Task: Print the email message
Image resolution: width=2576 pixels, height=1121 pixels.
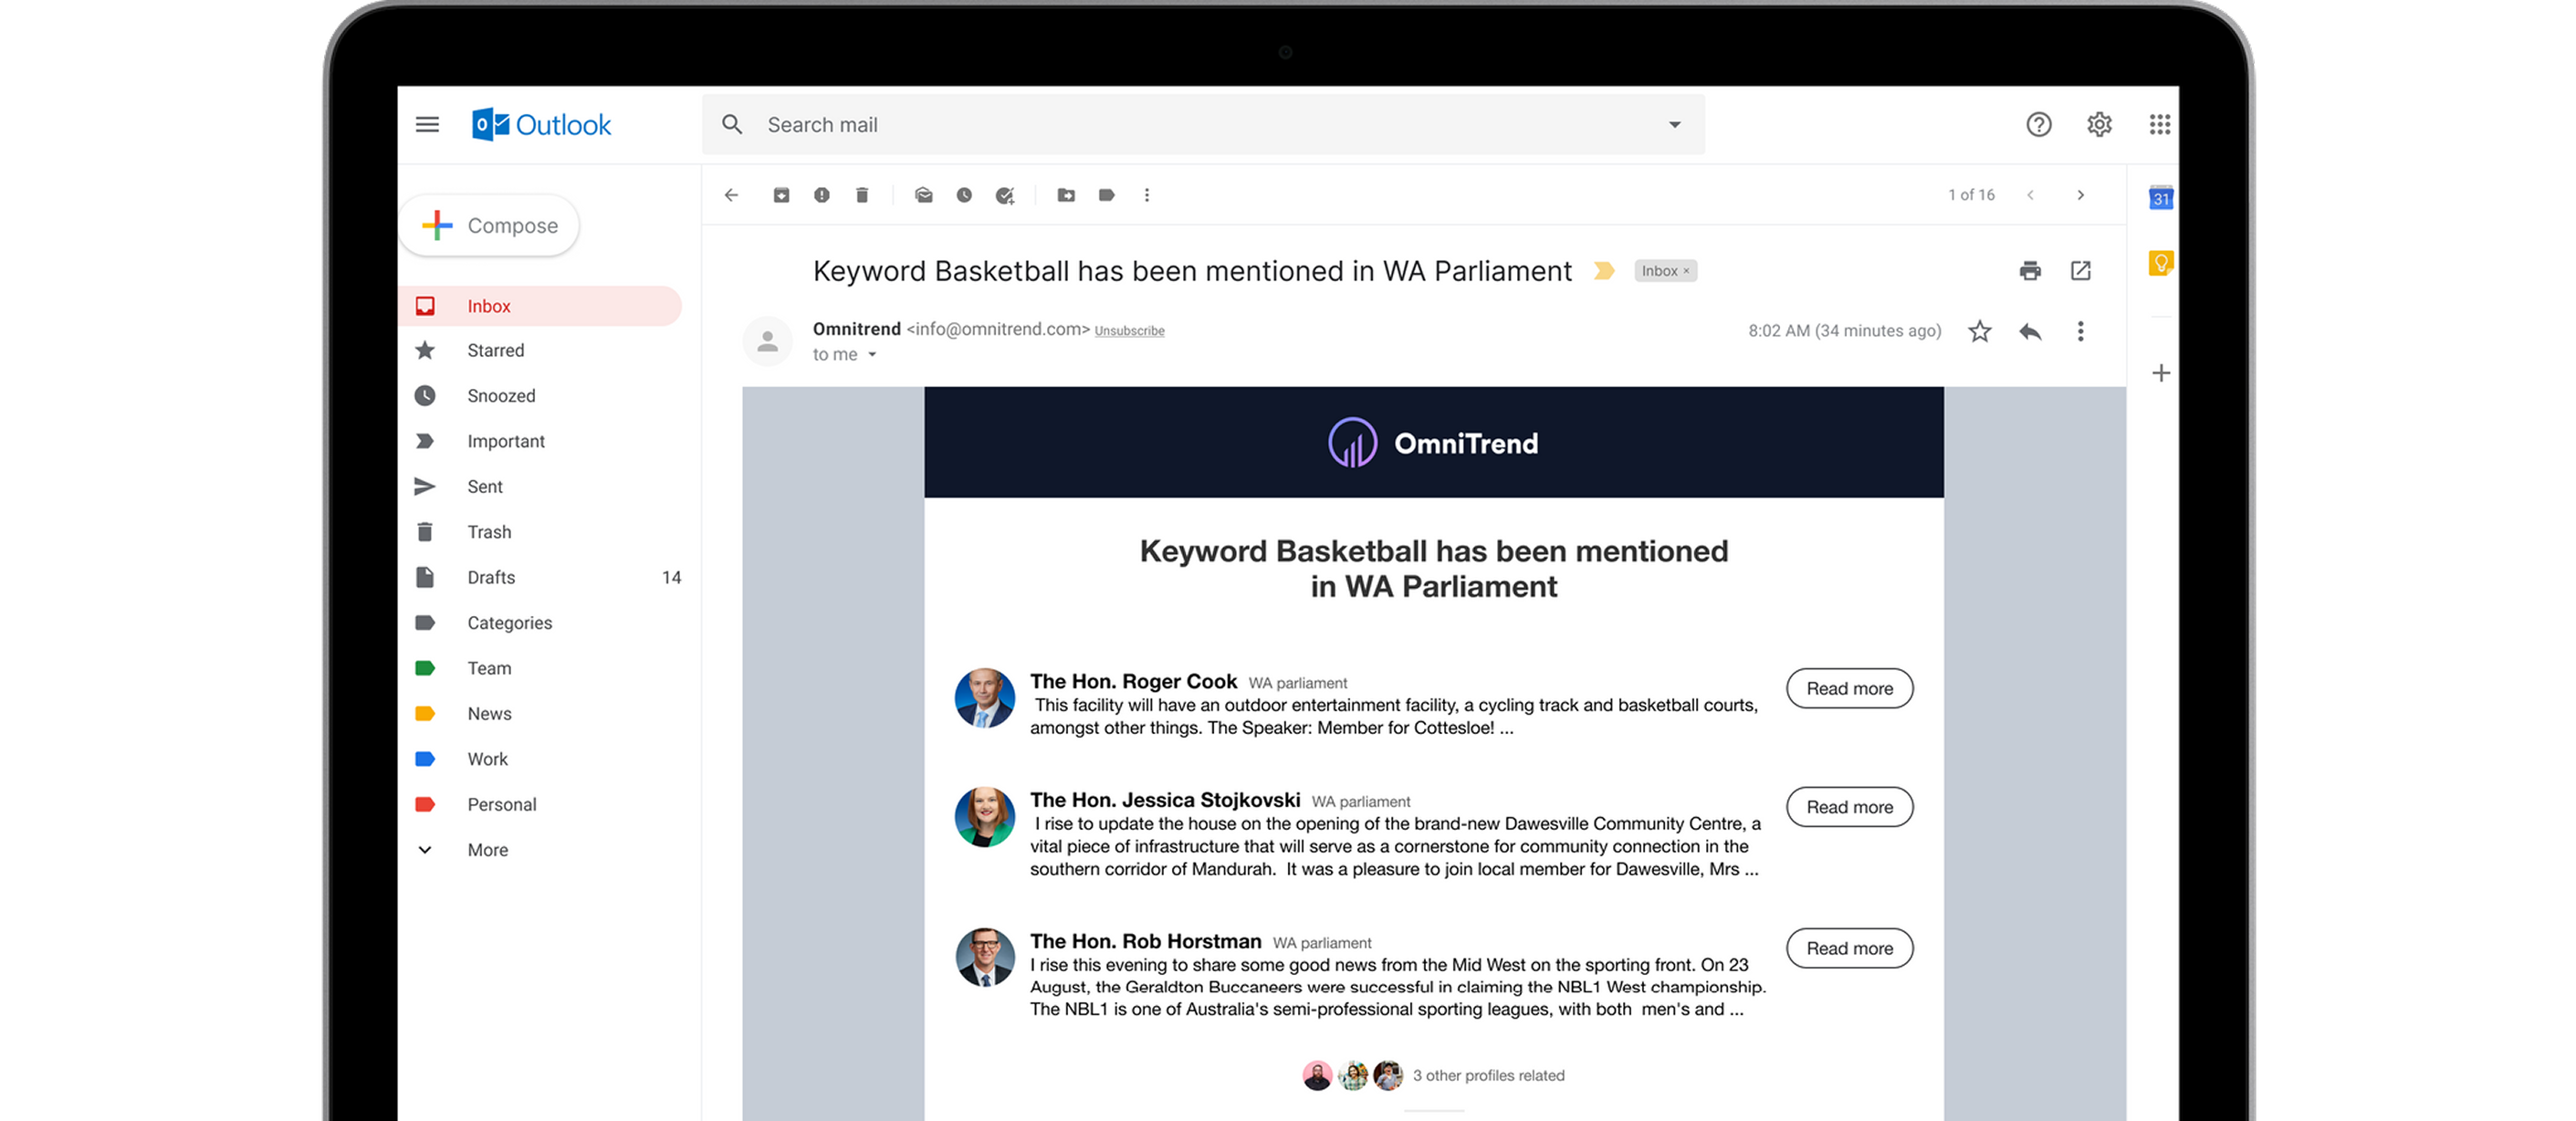Action: [2029, 271]
